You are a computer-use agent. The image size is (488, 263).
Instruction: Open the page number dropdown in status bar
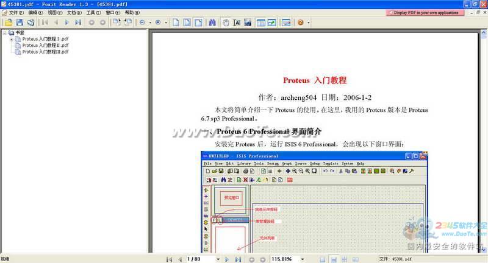point(218,259)
